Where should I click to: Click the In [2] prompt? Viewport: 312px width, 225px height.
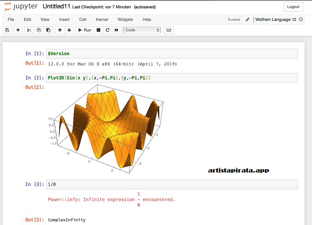(x=35, y=78)
